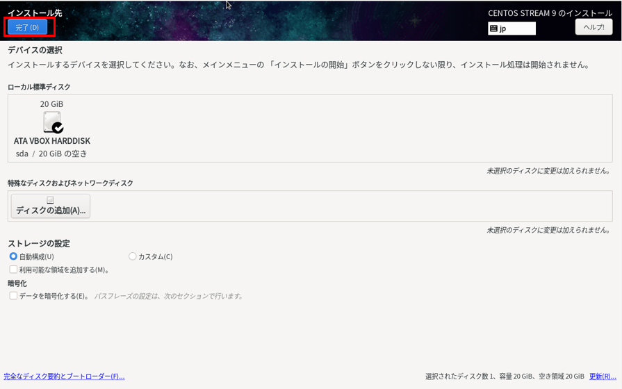The image size is (622, 389).
Task: Select the jp keyboard layout indicator
Action: (511, 28)
